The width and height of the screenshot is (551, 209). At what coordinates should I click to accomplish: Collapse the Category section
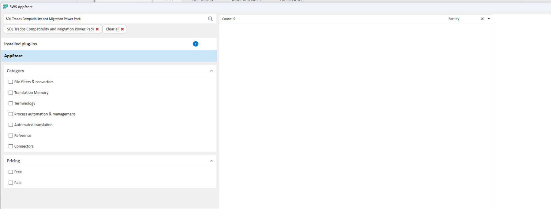(211, 71)
